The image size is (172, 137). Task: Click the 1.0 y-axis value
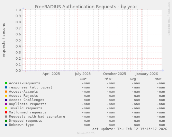18,10
